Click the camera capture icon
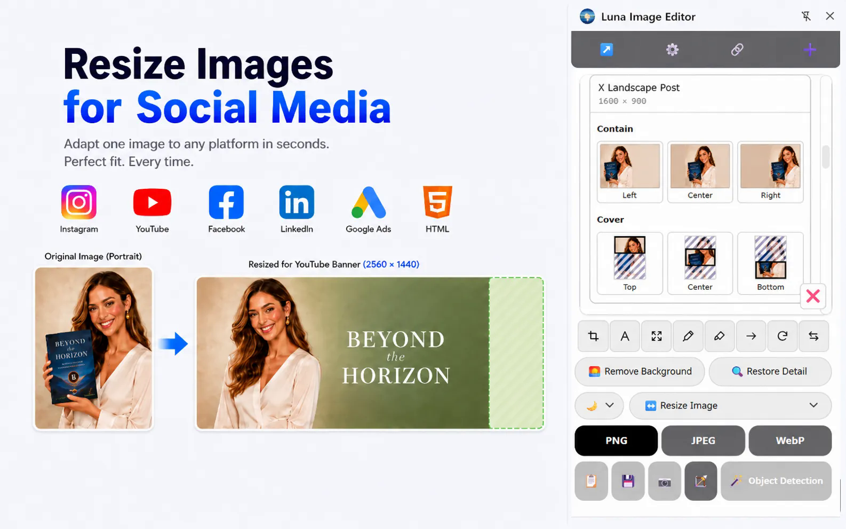Viewport: 846px width, 529px height. pyautogui.click(x=664, y=481)
